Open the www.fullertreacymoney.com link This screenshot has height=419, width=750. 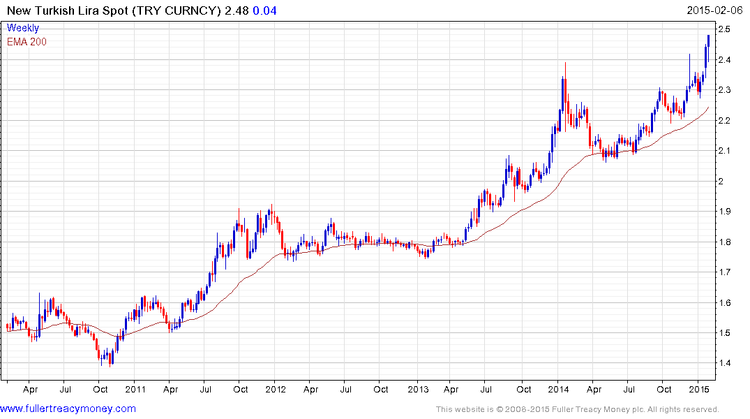click(68, 409)
